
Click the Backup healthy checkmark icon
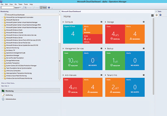point(112,65)
